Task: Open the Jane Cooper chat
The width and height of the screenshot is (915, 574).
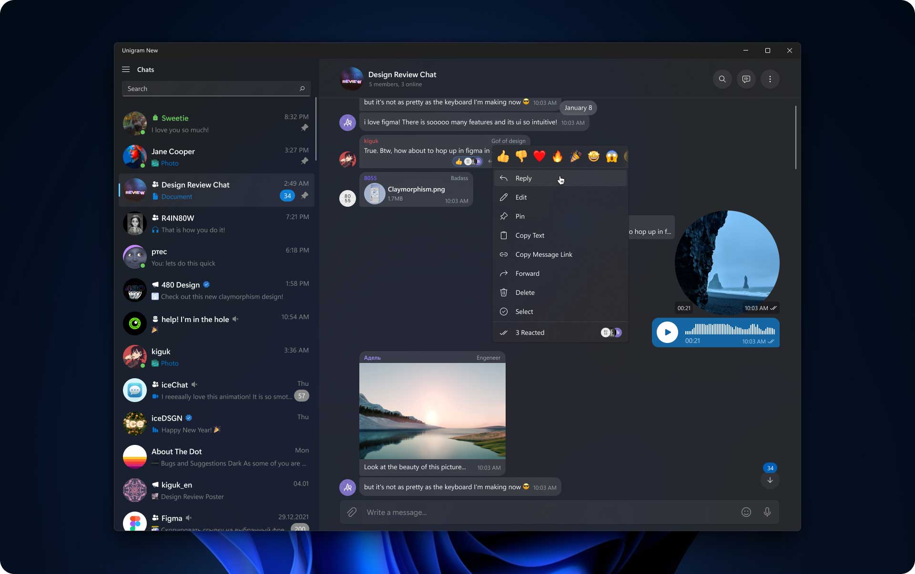Action: [x=216, y=157]
